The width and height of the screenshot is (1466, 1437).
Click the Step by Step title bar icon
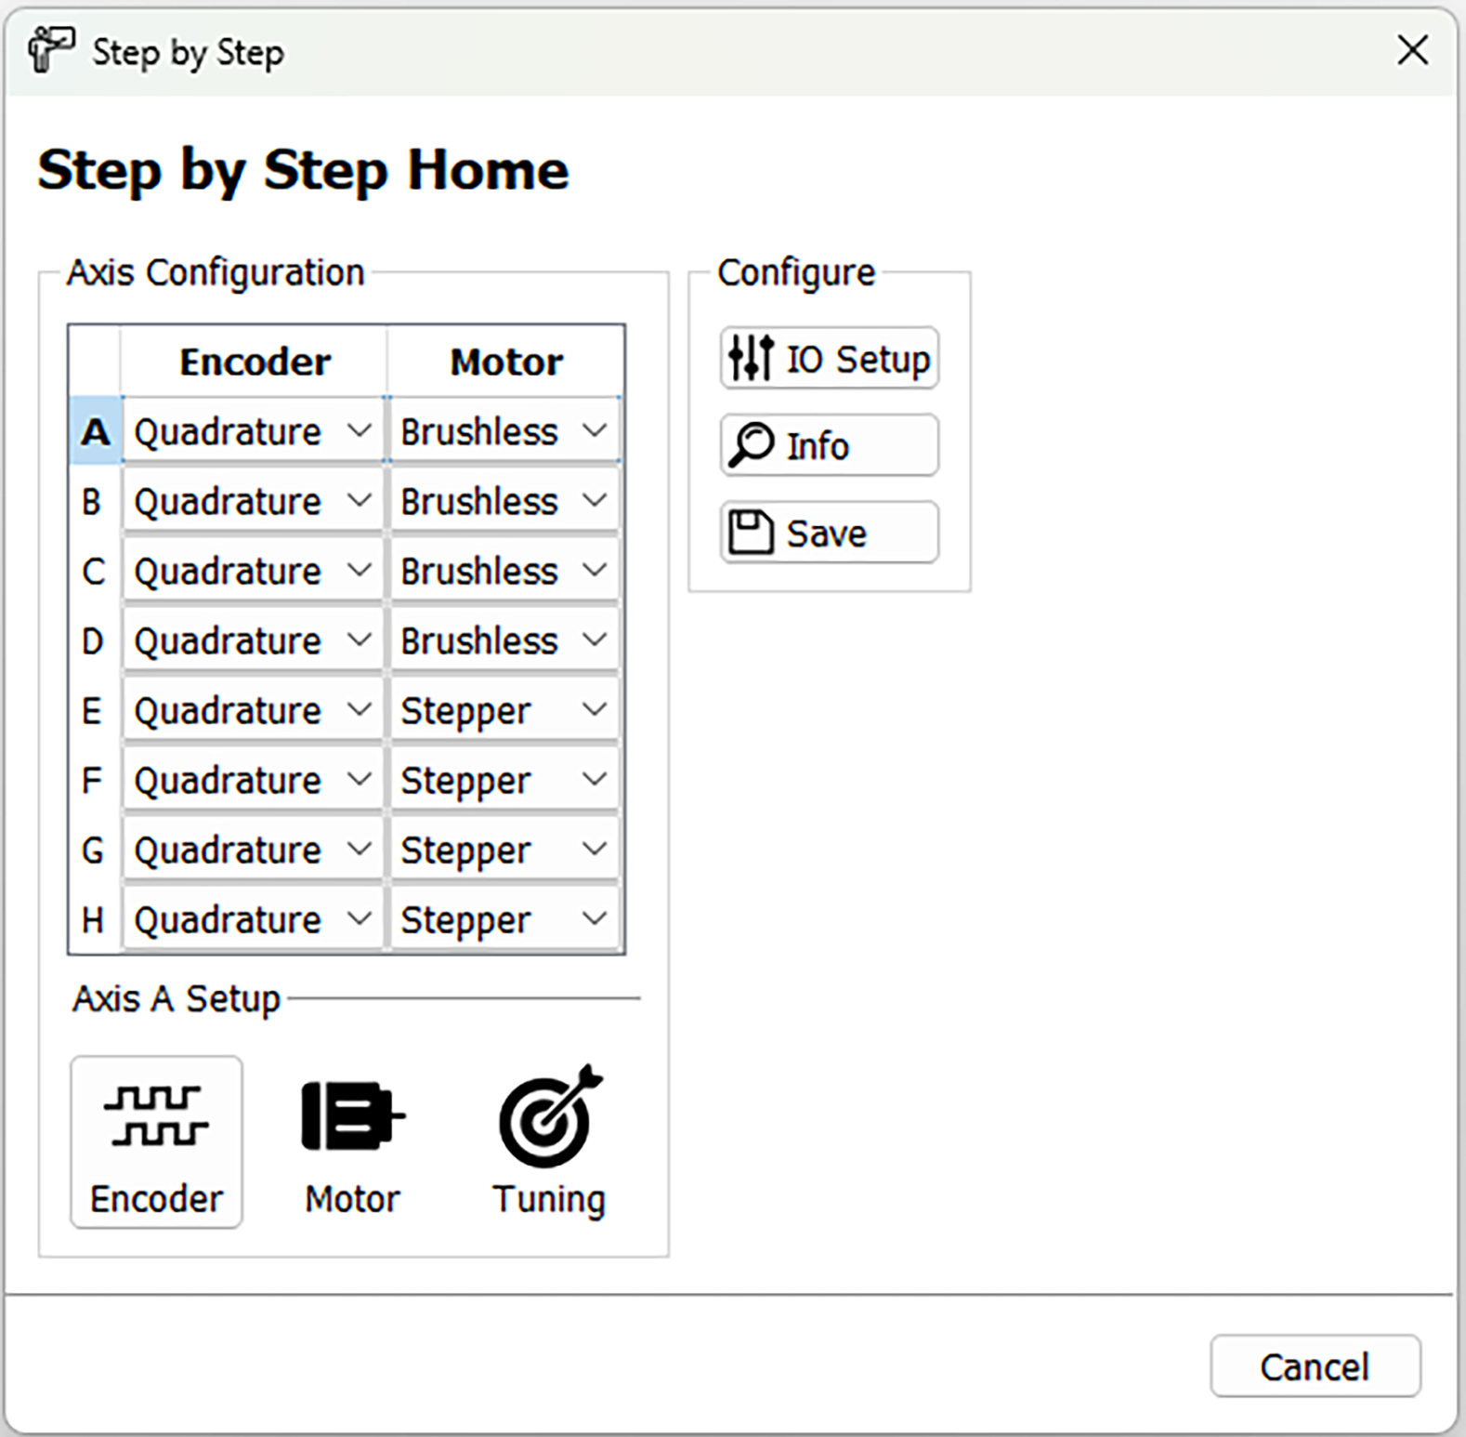point(50,50)
